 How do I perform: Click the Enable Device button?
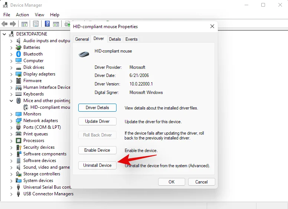pos(97,150)
